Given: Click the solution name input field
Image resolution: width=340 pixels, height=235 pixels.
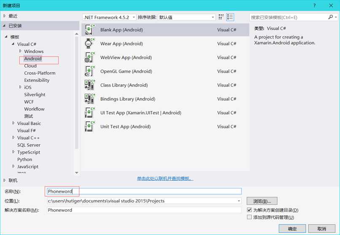Looking at the screenshot, I should pyautogui.click(x=144, y=210).
